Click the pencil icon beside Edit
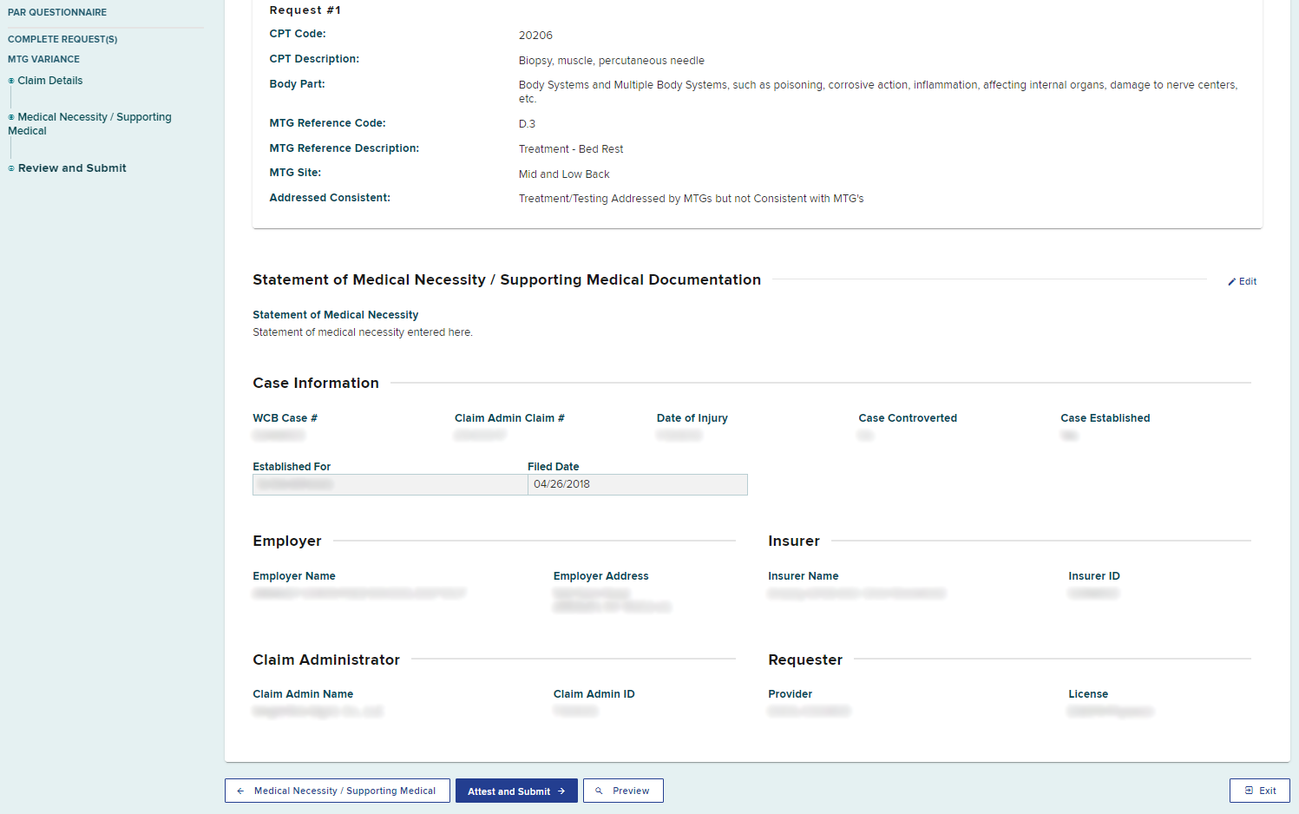Image resolution: width=1299 pixels, height=814 pixels. tap(1231, 282)
